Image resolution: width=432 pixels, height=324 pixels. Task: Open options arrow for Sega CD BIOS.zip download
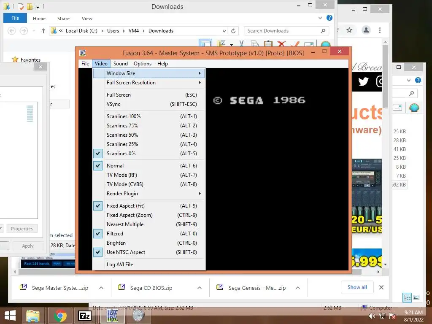200,288
